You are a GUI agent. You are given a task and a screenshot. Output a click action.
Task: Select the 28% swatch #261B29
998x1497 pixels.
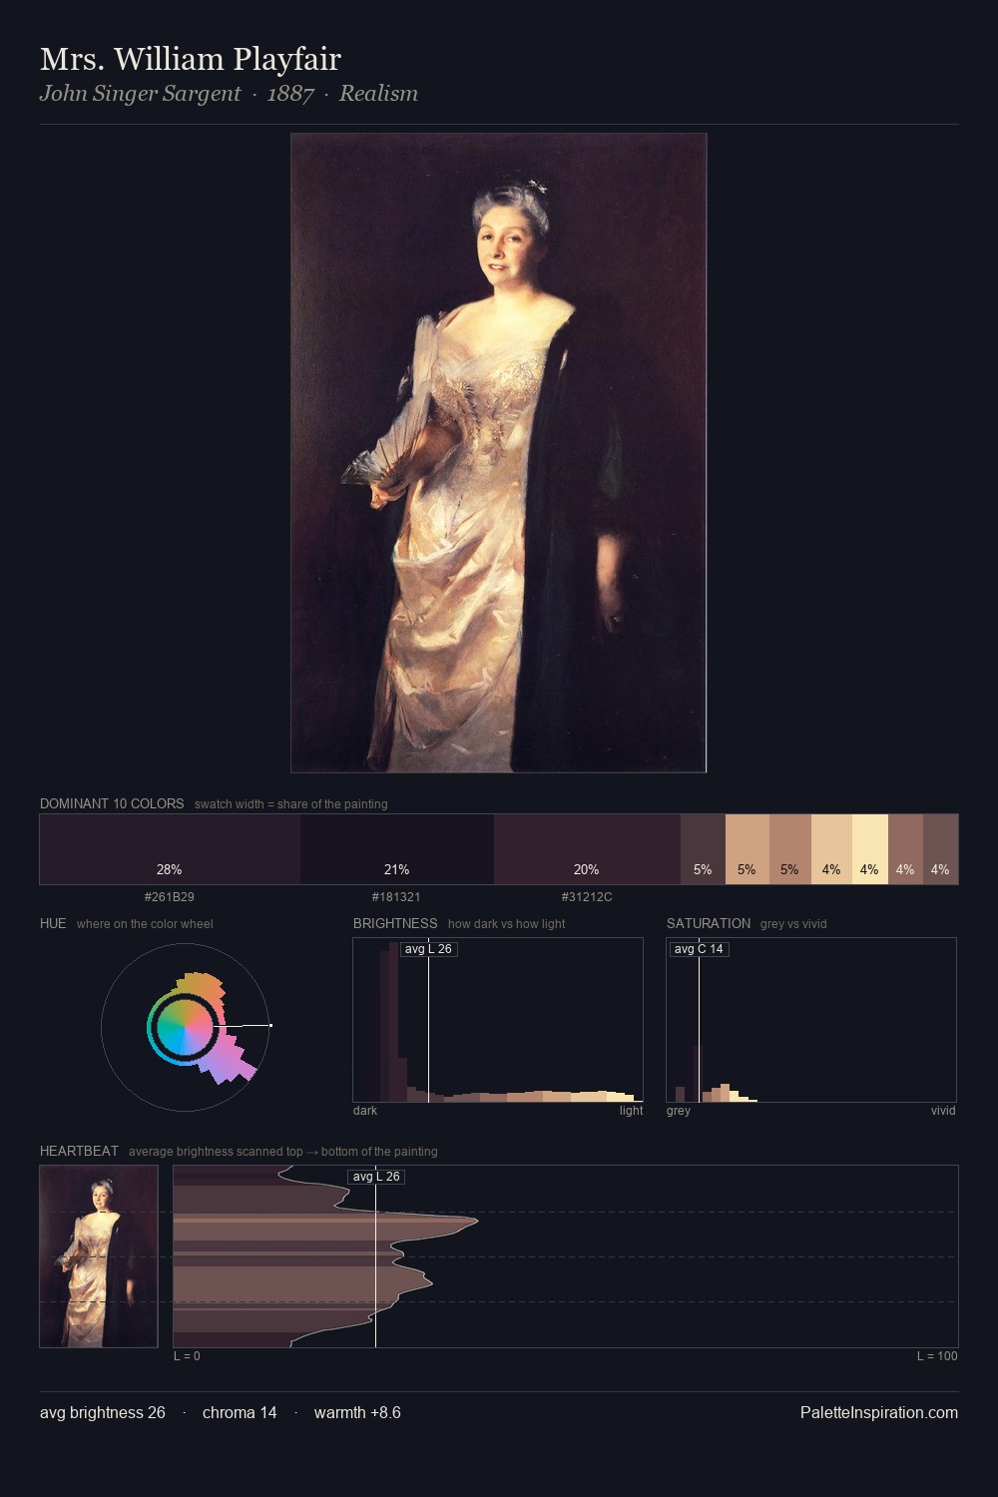170,849
